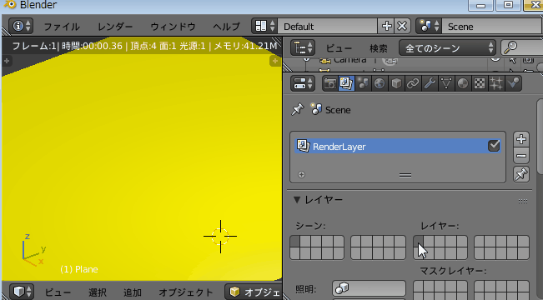Open the Object properties tab cube icon
Screen dimensions: 543x300
tap(396, 83)
